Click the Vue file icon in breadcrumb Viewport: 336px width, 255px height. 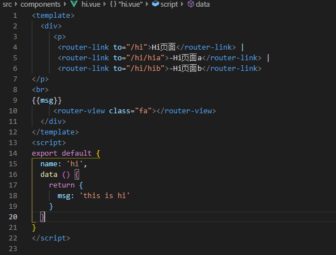tap(74, 4)
